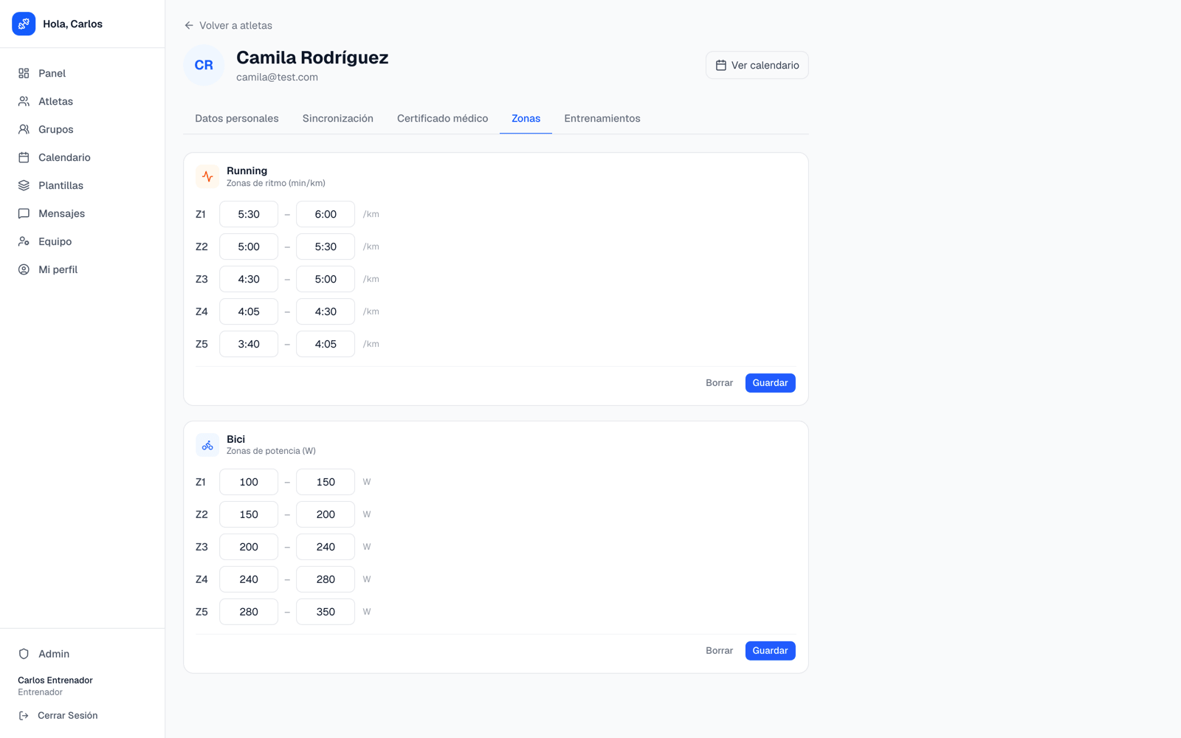Click the Admin shield icon
This screenshot has height=738, width=1181.
pos(24,654)
